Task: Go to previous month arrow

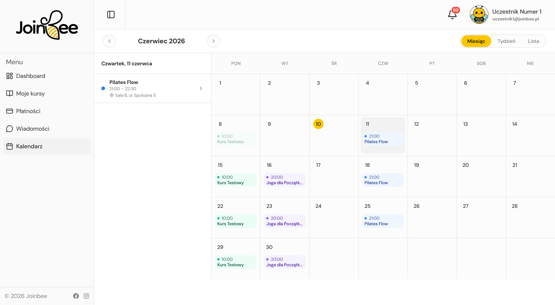Action: [x=109, y=41]
